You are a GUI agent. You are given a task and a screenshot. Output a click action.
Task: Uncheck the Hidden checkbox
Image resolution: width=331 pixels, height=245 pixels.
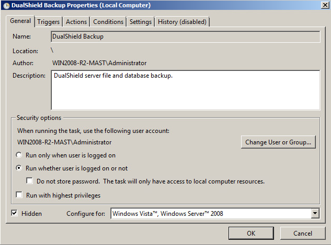coord(14,213)
